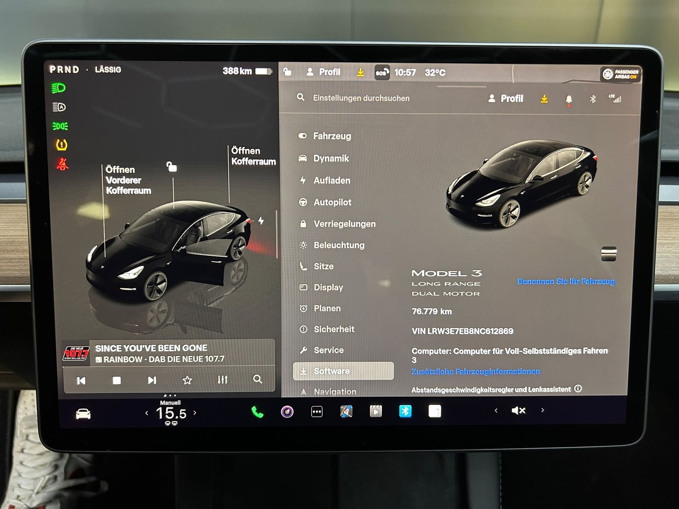Tap the lock icon in status bar
The image size is (679, 509).
click(x=287, y=71)
